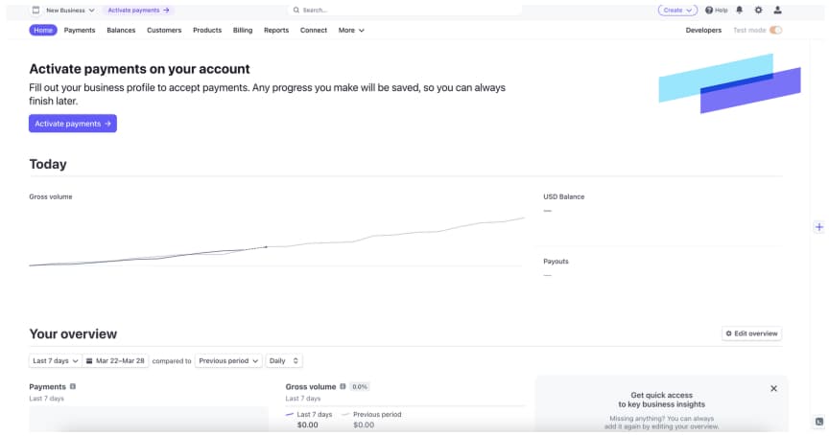Click the blue Activate payments button
This screenshot has width=829, height=436.
point(72,124)
